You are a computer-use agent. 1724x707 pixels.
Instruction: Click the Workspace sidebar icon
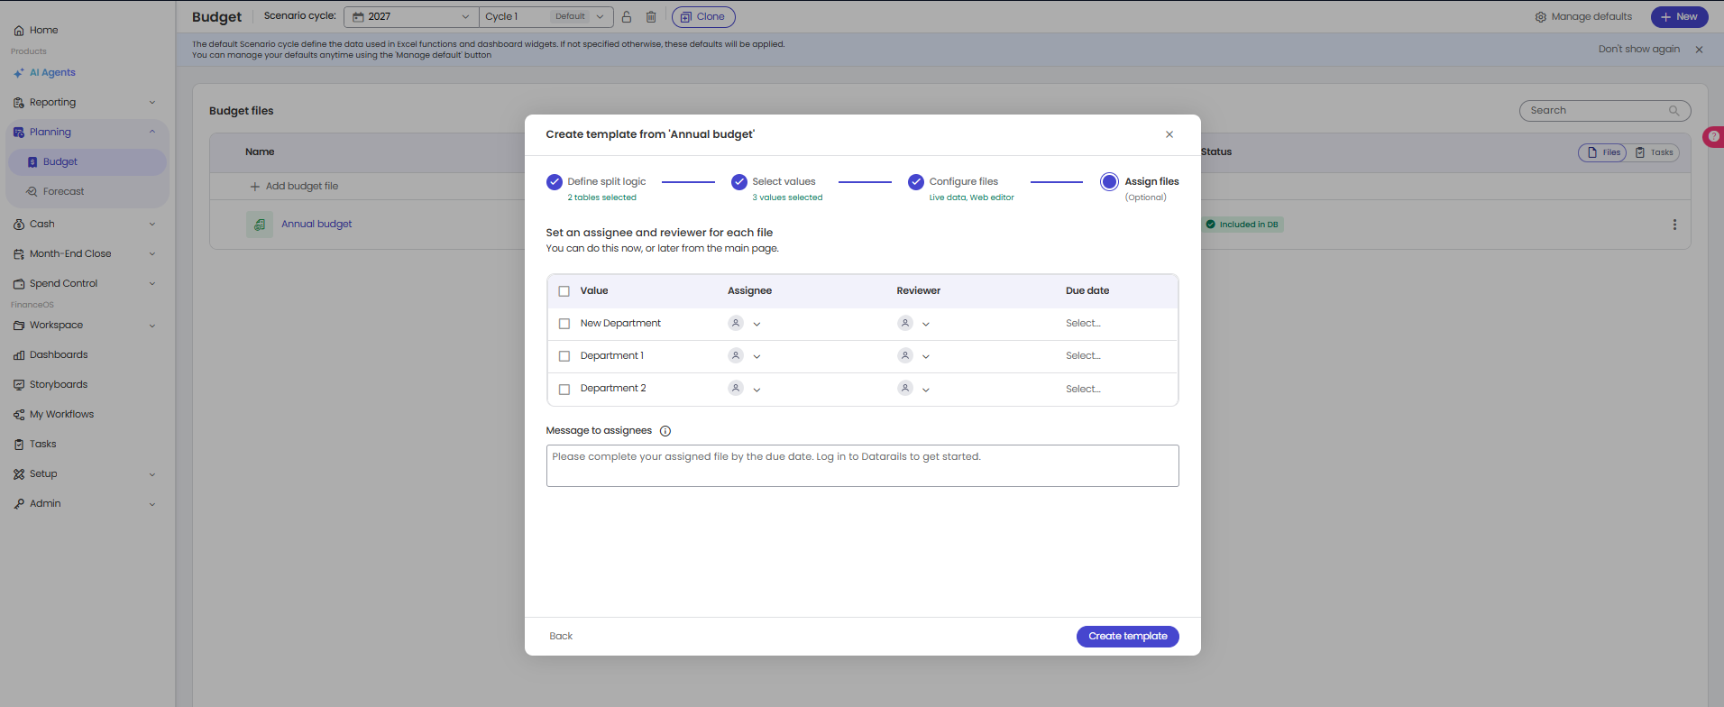pos(19,325)
